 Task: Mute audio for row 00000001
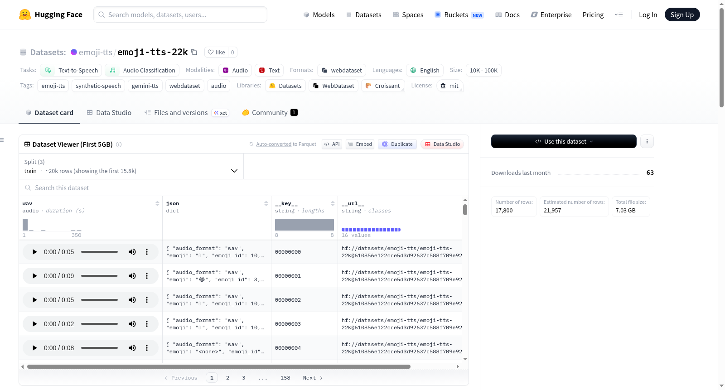pos(132,276)
